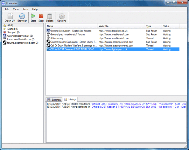This screenshot has height=150, width=189.
Task: Click http://www.digitalspy.co.uk cell of General Discussion row
Action: pos(113,31)
